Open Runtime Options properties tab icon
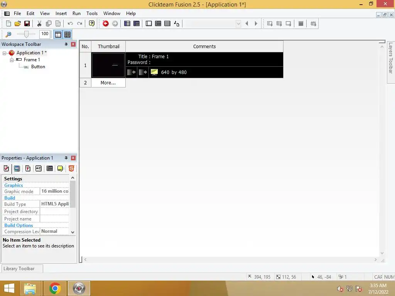The image size is (395, 296). [28, 168]
